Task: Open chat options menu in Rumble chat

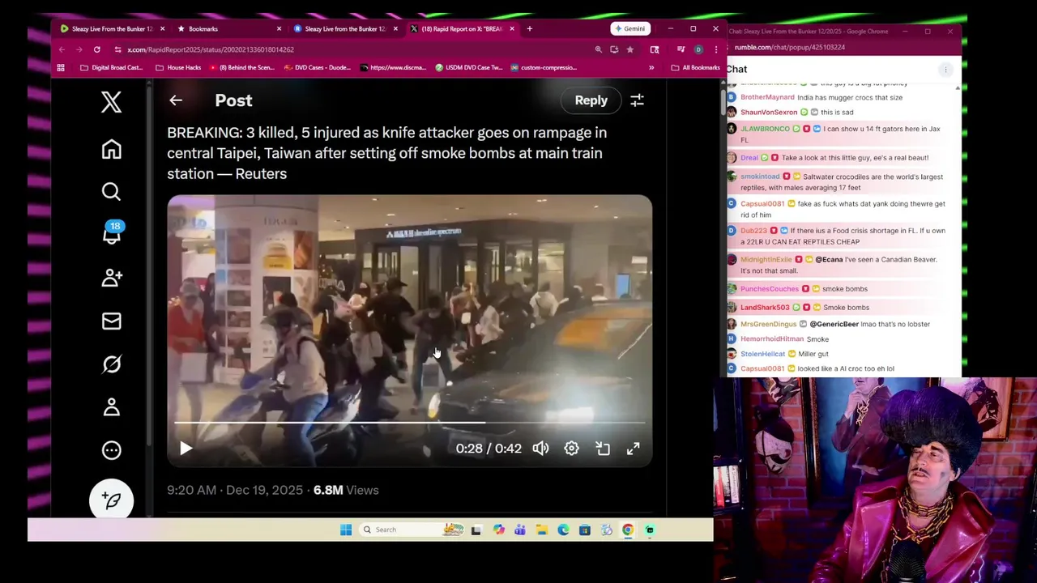Action: [x=945, y=70]
